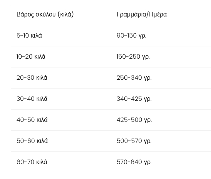This screenshot has width=211, height=179.
Task: Select the '340-425 γρ.' cell
Action: pyautogui.click(x=134, y=99)
